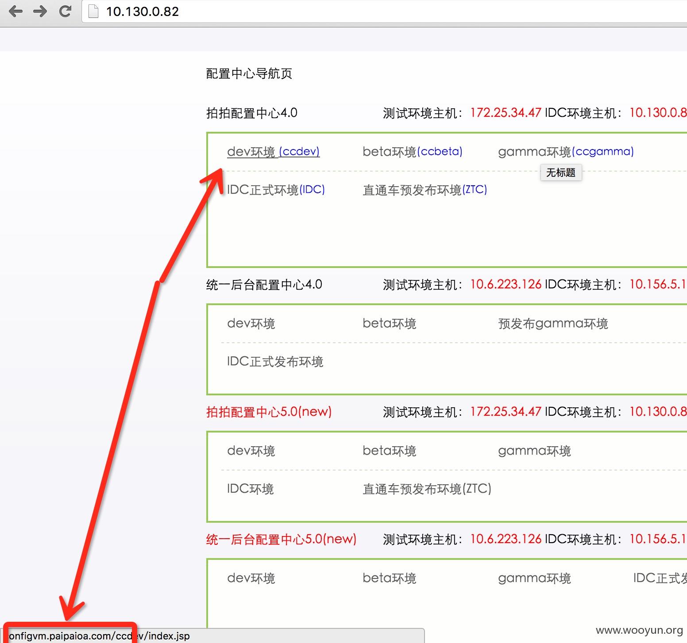Reload the page with the refresh icon

click(65, 11)
